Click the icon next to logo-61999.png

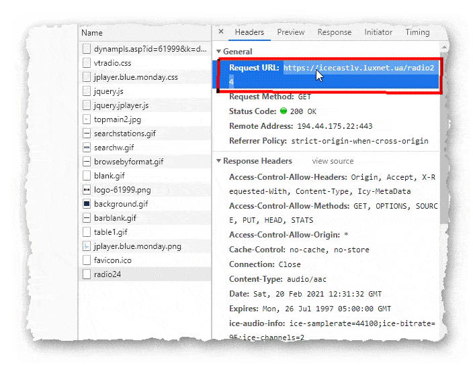pos(87,190)
